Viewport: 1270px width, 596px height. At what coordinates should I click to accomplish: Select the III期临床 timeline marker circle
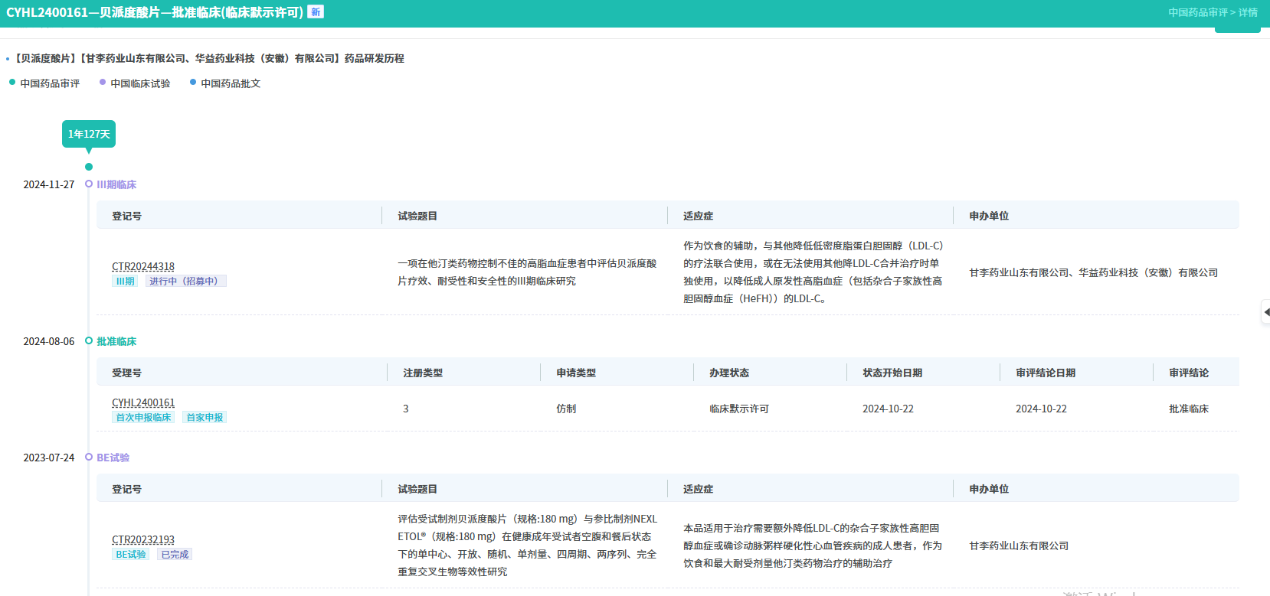[89, 184]
